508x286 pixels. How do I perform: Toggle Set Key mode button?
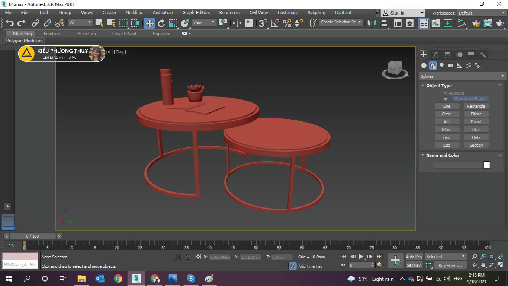(x=414, y=265)
